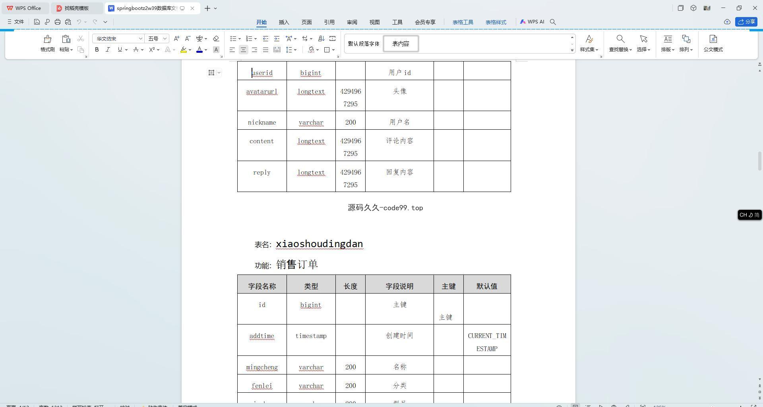This screenshot has height=407, width=763.
Task: Click the cloud sync icon near Share
Action: [x=727, y=22]
